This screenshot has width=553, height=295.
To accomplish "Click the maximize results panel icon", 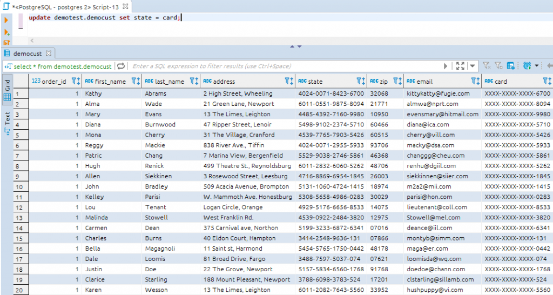I will click(x=460, y=66).
